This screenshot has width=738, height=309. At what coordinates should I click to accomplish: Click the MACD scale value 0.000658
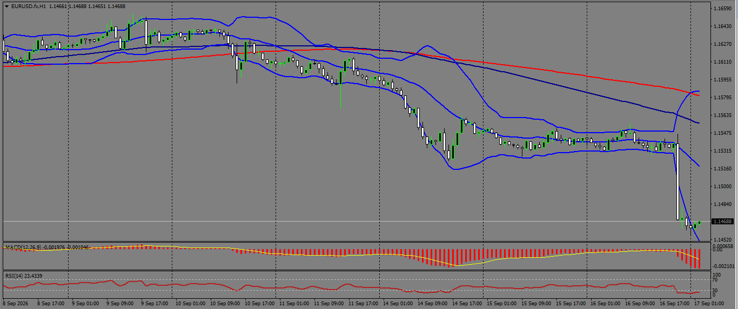pyautogui.click(x=722, y=246)
